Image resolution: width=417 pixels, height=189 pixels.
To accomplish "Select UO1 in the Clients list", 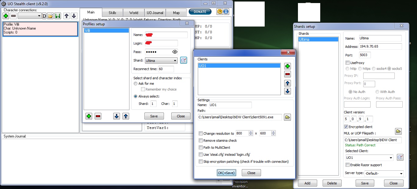I will 239,66.
